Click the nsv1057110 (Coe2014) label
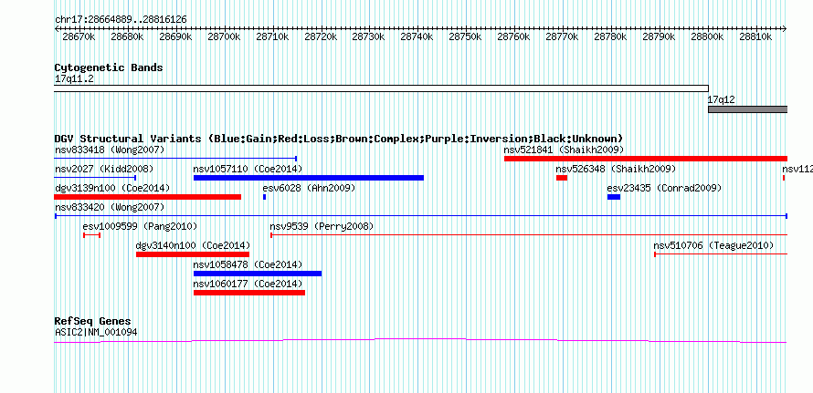813x393 pixels. pyautogui.click(x=248, y=170)
